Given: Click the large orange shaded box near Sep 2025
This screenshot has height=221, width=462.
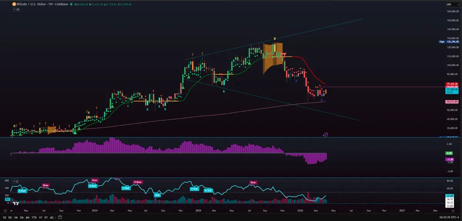Looking at the screenshot, I should tap(273, 58).
